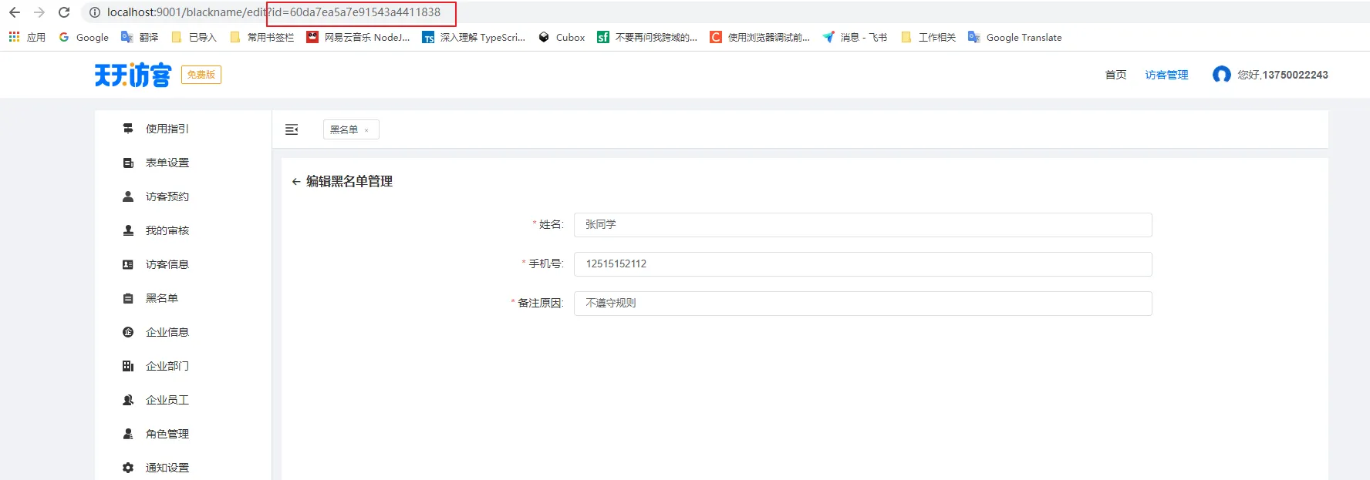1370x480 pixels.
Task: Go back using the arrow beside 编辑黑名单管理
Action: point(296,182)
